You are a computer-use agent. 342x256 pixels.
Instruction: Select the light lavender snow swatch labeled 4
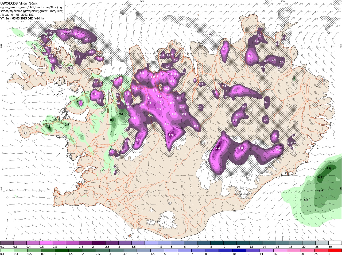[151, 243]
